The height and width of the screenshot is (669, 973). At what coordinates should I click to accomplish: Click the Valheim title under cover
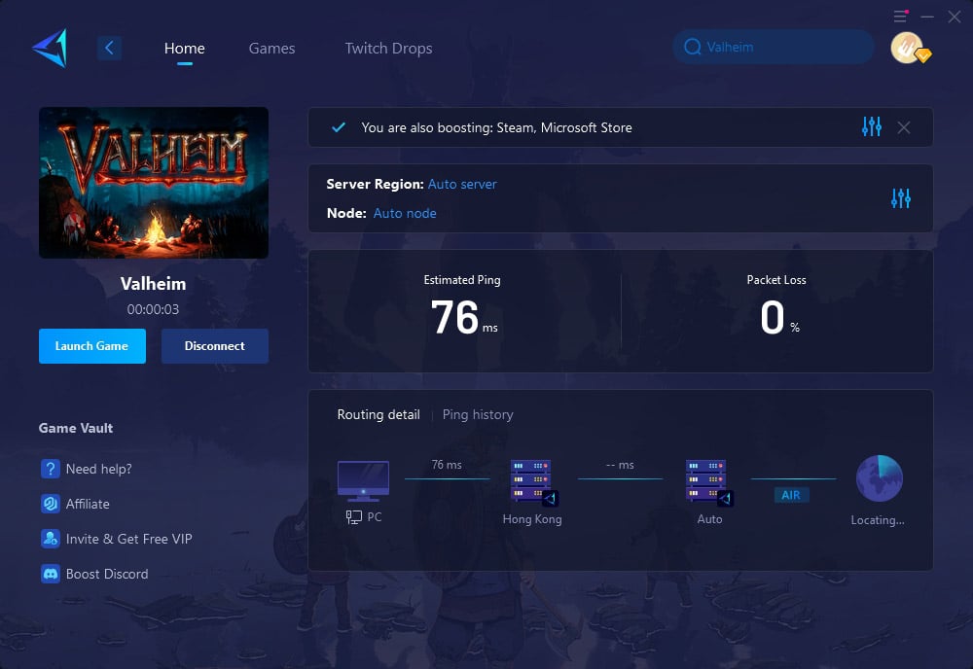154,284
